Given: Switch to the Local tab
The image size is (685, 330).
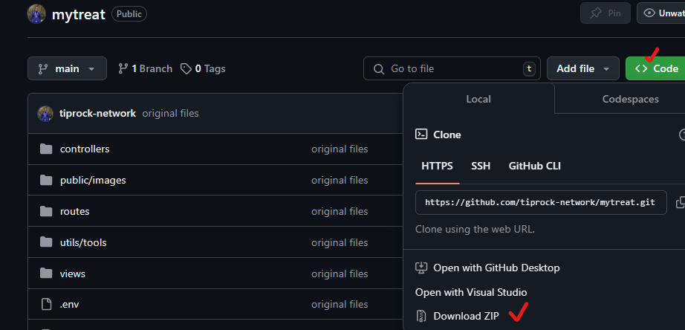Looking at the screenshot, I should coord(478,99).
